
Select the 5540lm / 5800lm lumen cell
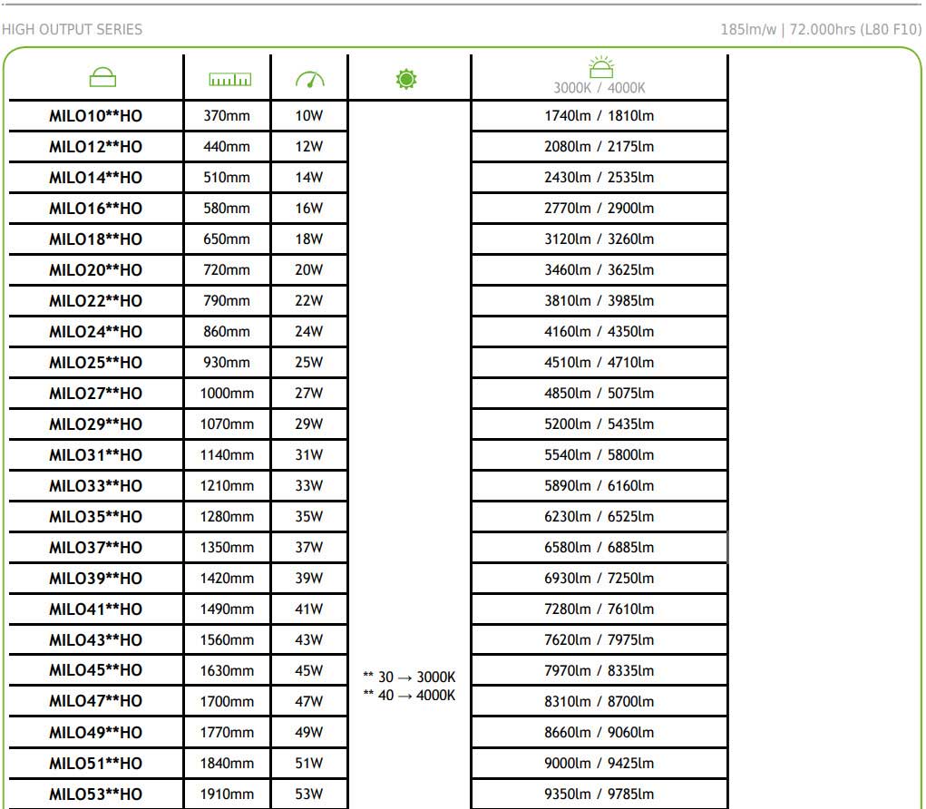click(x=599, y=455)
